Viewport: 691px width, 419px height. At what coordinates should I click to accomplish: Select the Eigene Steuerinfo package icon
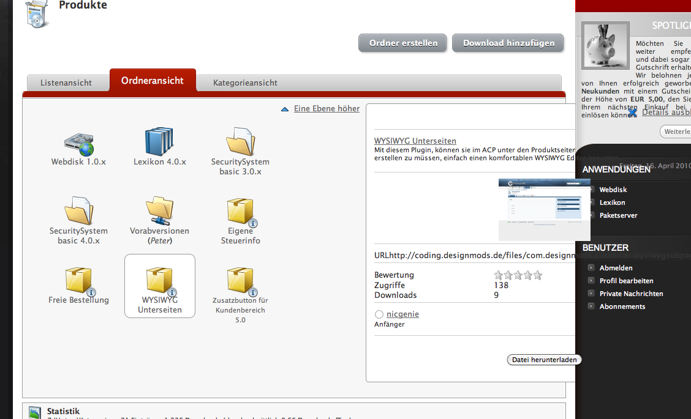[240, 211]
